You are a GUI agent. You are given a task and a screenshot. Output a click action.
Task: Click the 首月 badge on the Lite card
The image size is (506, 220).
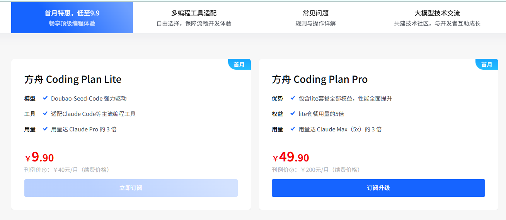pos(239,64)
